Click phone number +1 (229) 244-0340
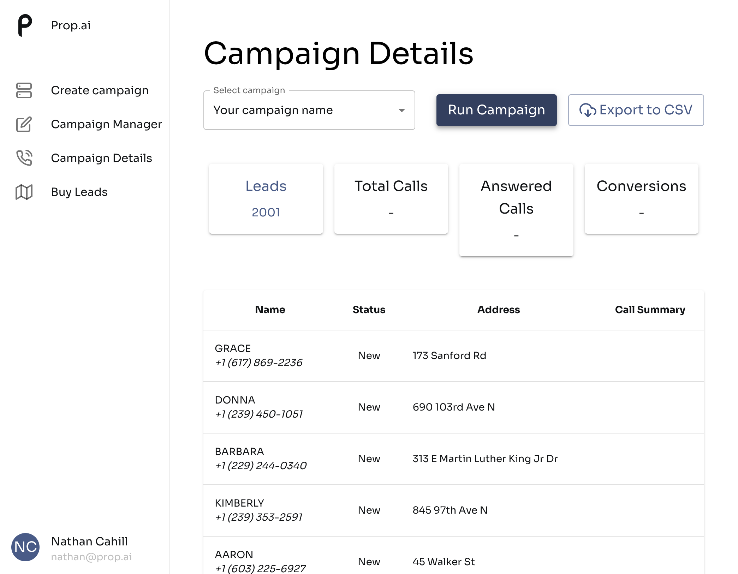Viewport: 738px width, 574px height. [x=261, y=466]
